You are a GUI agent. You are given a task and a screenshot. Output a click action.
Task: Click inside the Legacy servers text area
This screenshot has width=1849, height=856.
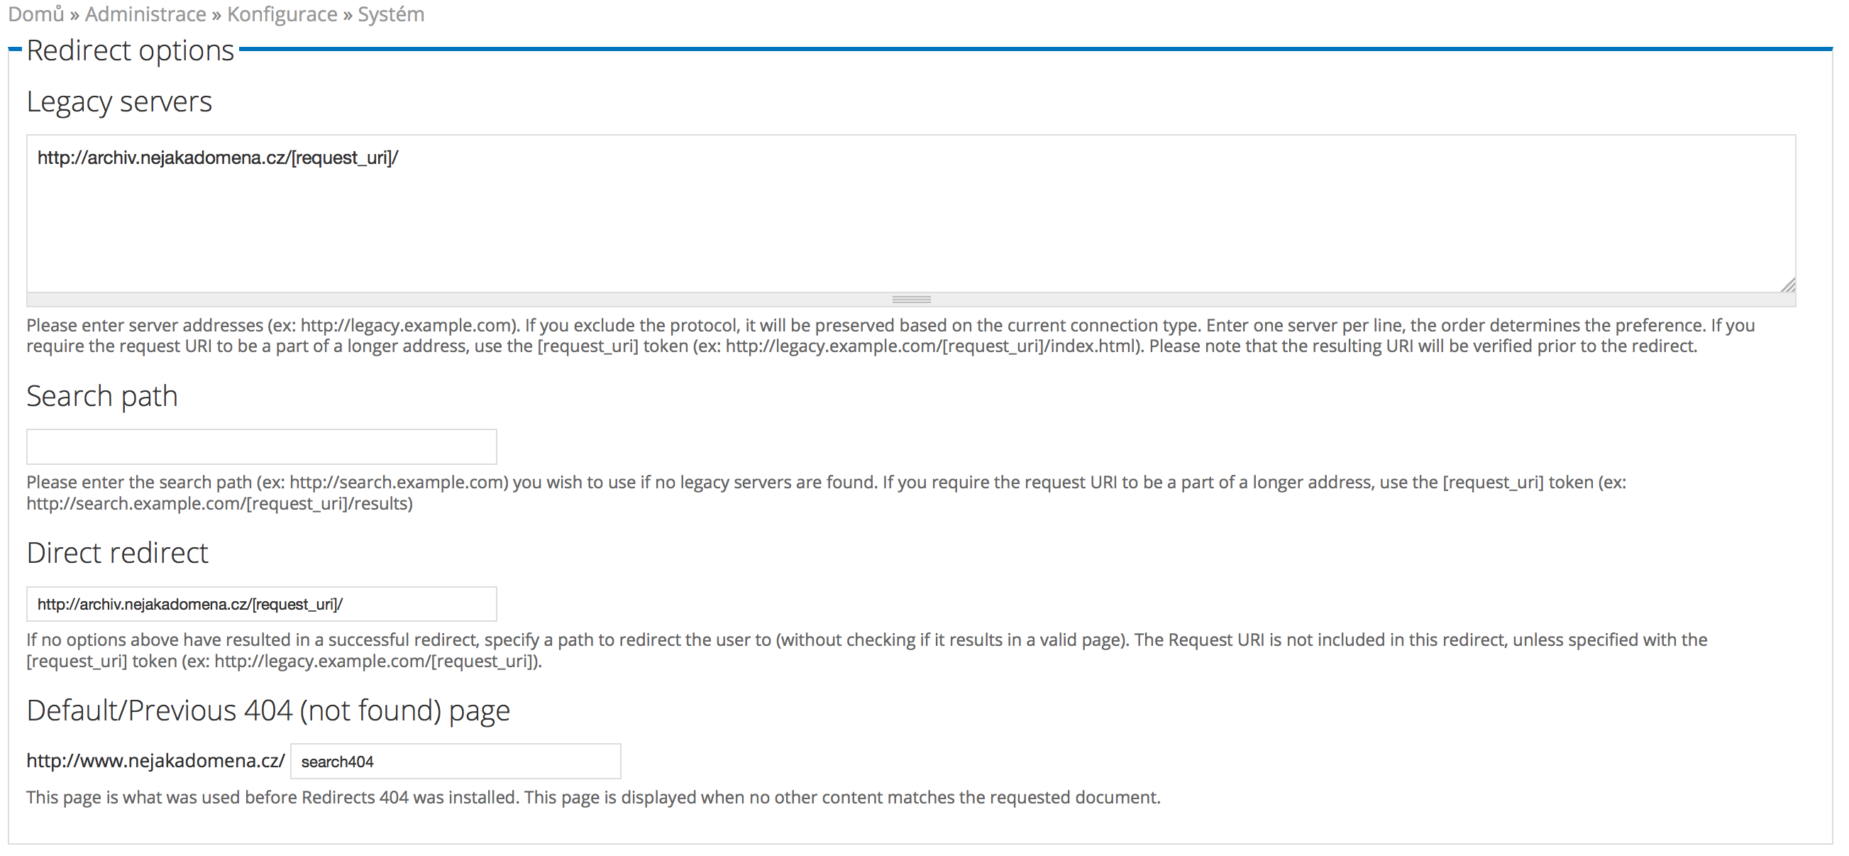point(910,216)
